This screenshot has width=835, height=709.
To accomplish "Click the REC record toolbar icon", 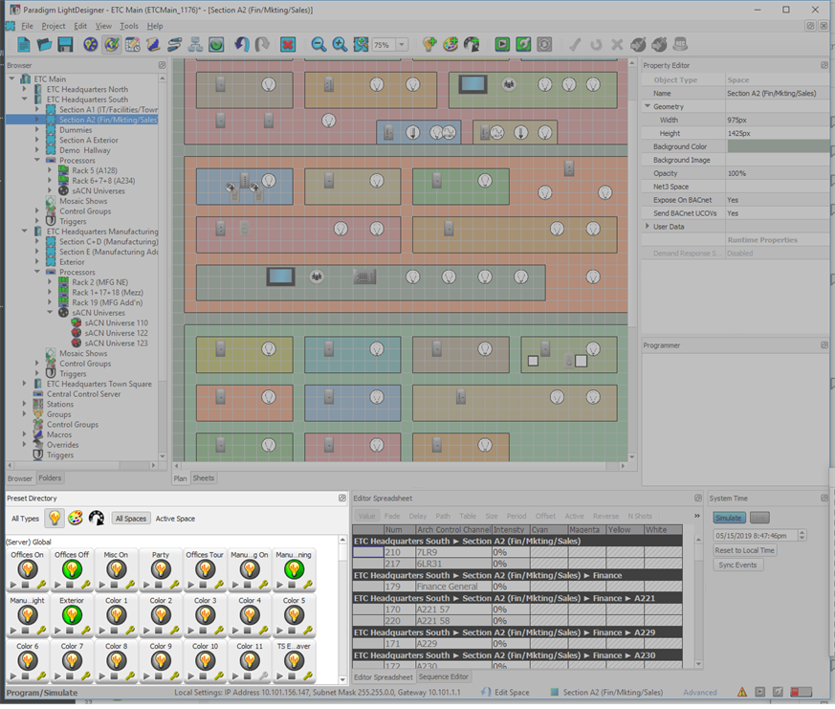I will point(680,45).
